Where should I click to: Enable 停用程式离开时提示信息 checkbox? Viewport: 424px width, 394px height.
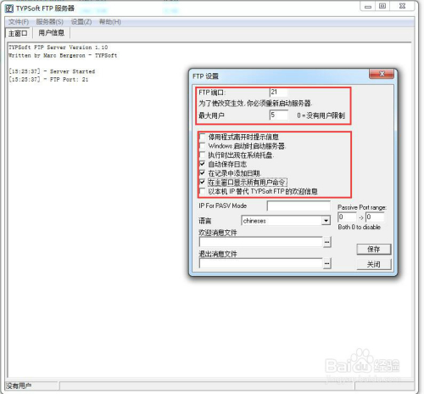pos(203,137)
